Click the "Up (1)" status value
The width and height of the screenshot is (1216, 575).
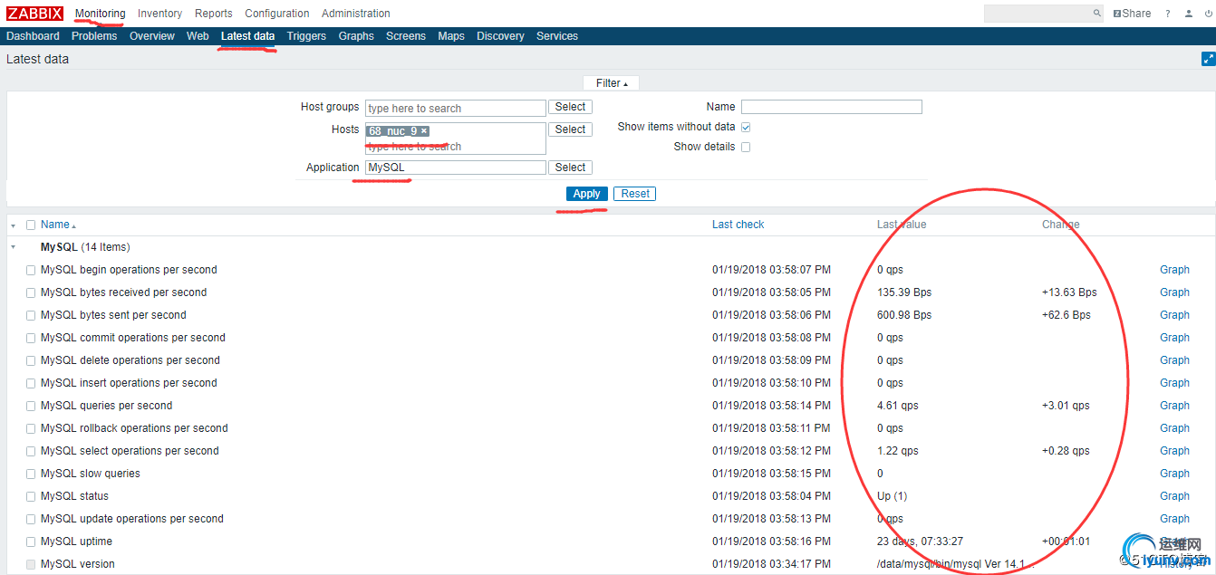[893, 496]
